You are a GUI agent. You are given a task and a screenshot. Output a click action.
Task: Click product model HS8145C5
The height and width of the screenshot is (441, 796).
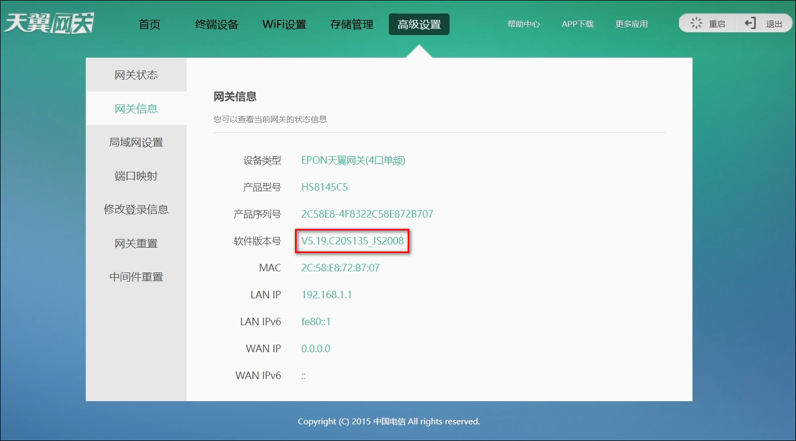[325, 187]
